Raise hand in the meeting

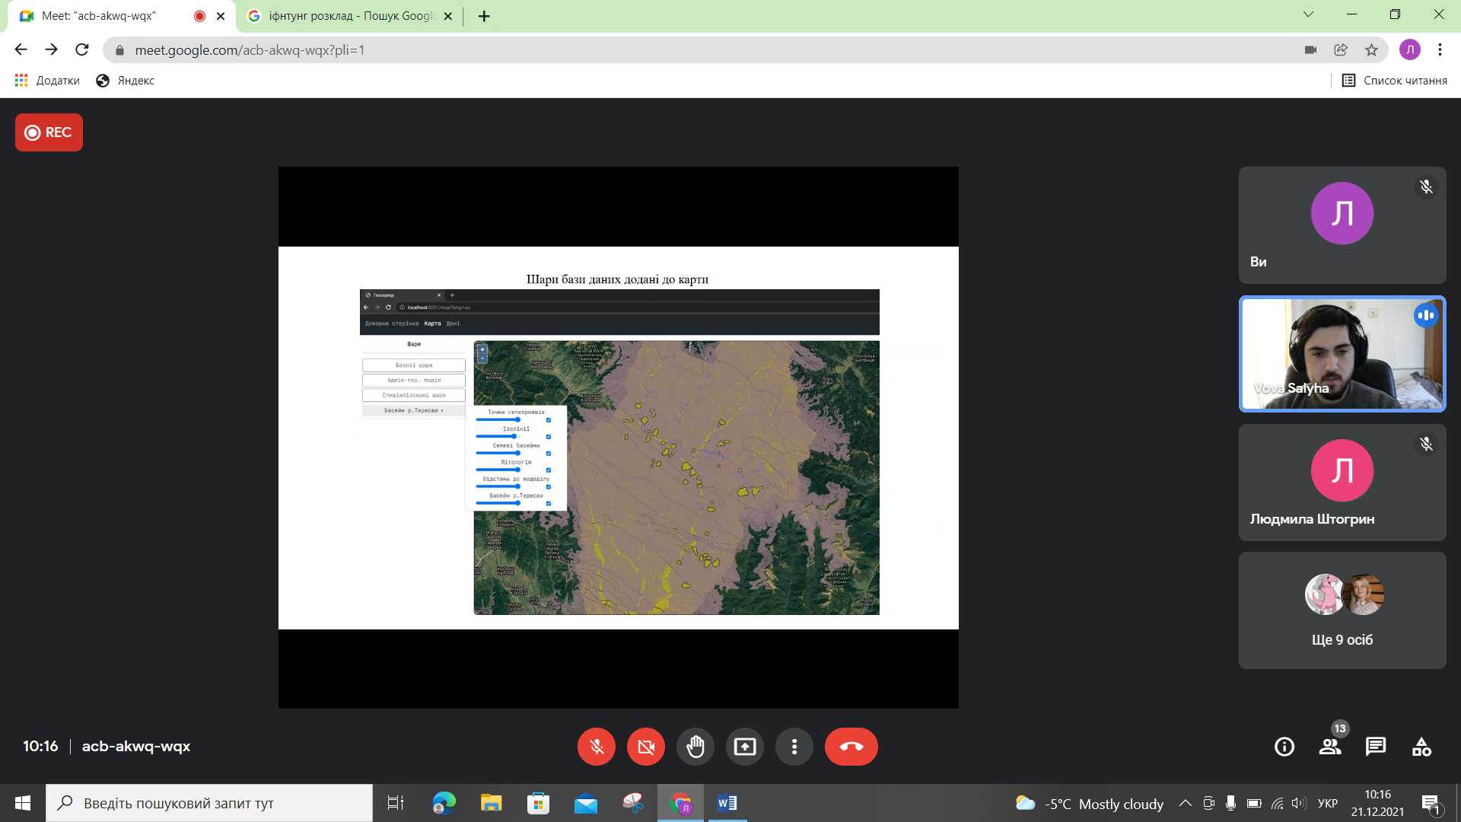(695, 747)
